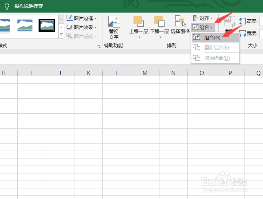Click the 高度 height icon

(243, 21)
